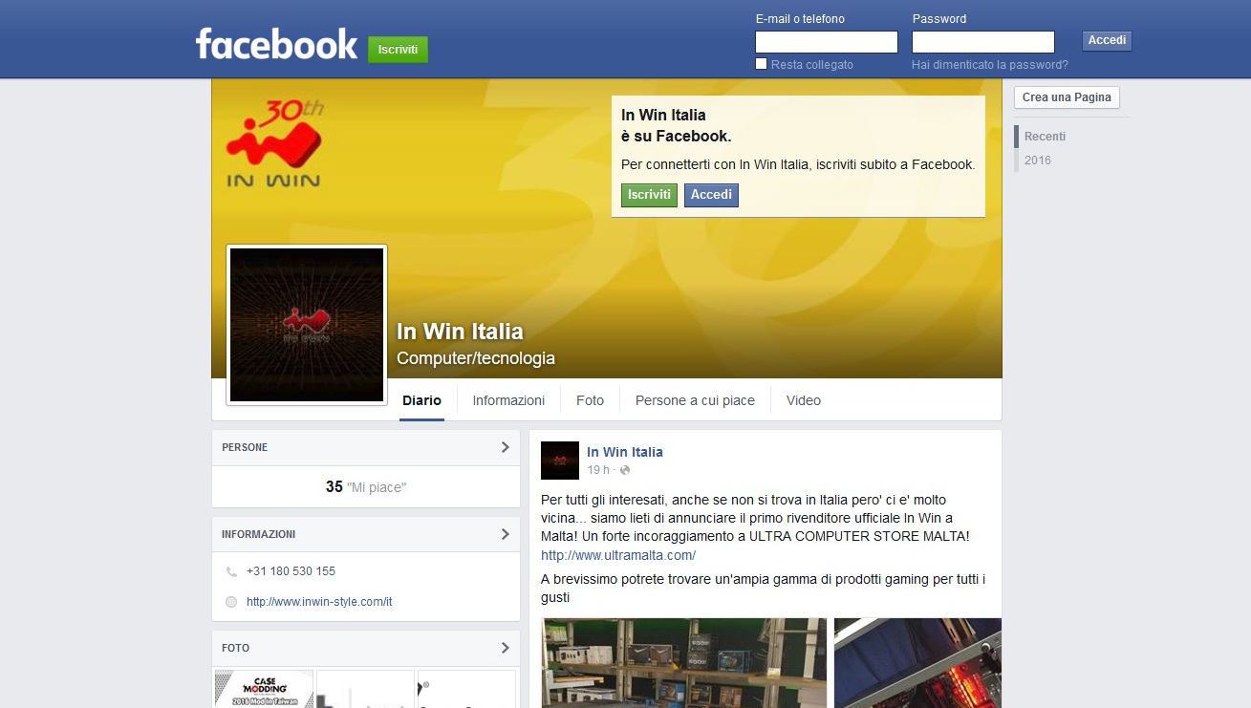
Task: Click the post author avatar icon
Action: pyautogui.click(x=560, y=461)
